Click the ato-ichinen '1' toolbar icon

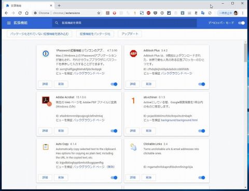coord(135,13)
